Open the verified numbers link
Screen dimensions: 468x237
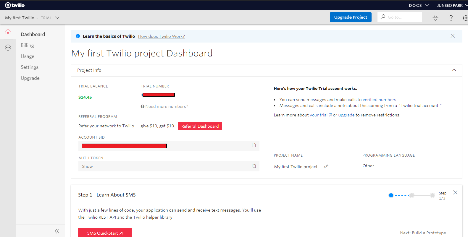point(380,100)
